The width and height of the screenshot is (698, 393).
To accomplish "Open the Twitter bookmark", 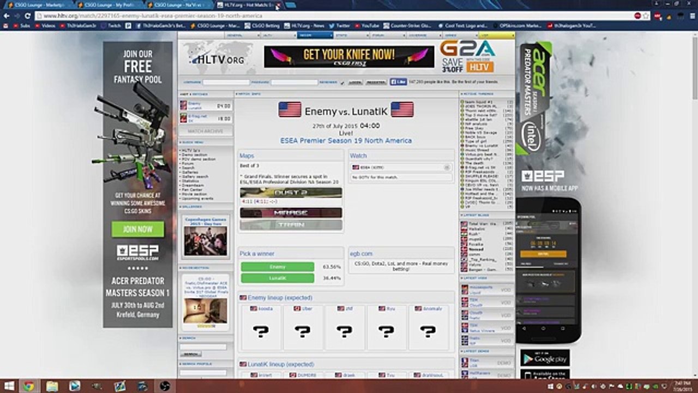I will [340, 25].
